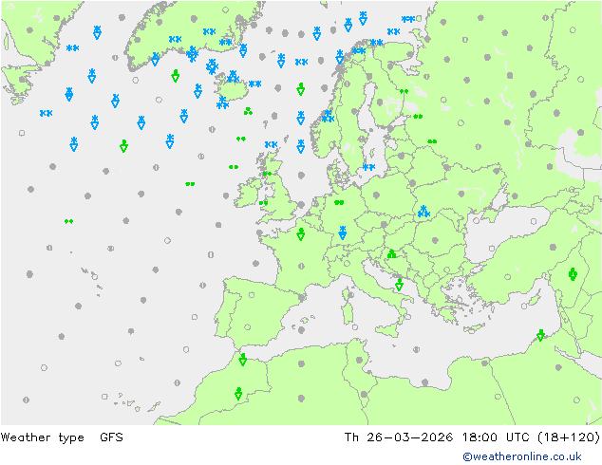Screen dimensions: 602x465
Task: Click the green shower symbol over southern Morocco
Action: point(238,394)
